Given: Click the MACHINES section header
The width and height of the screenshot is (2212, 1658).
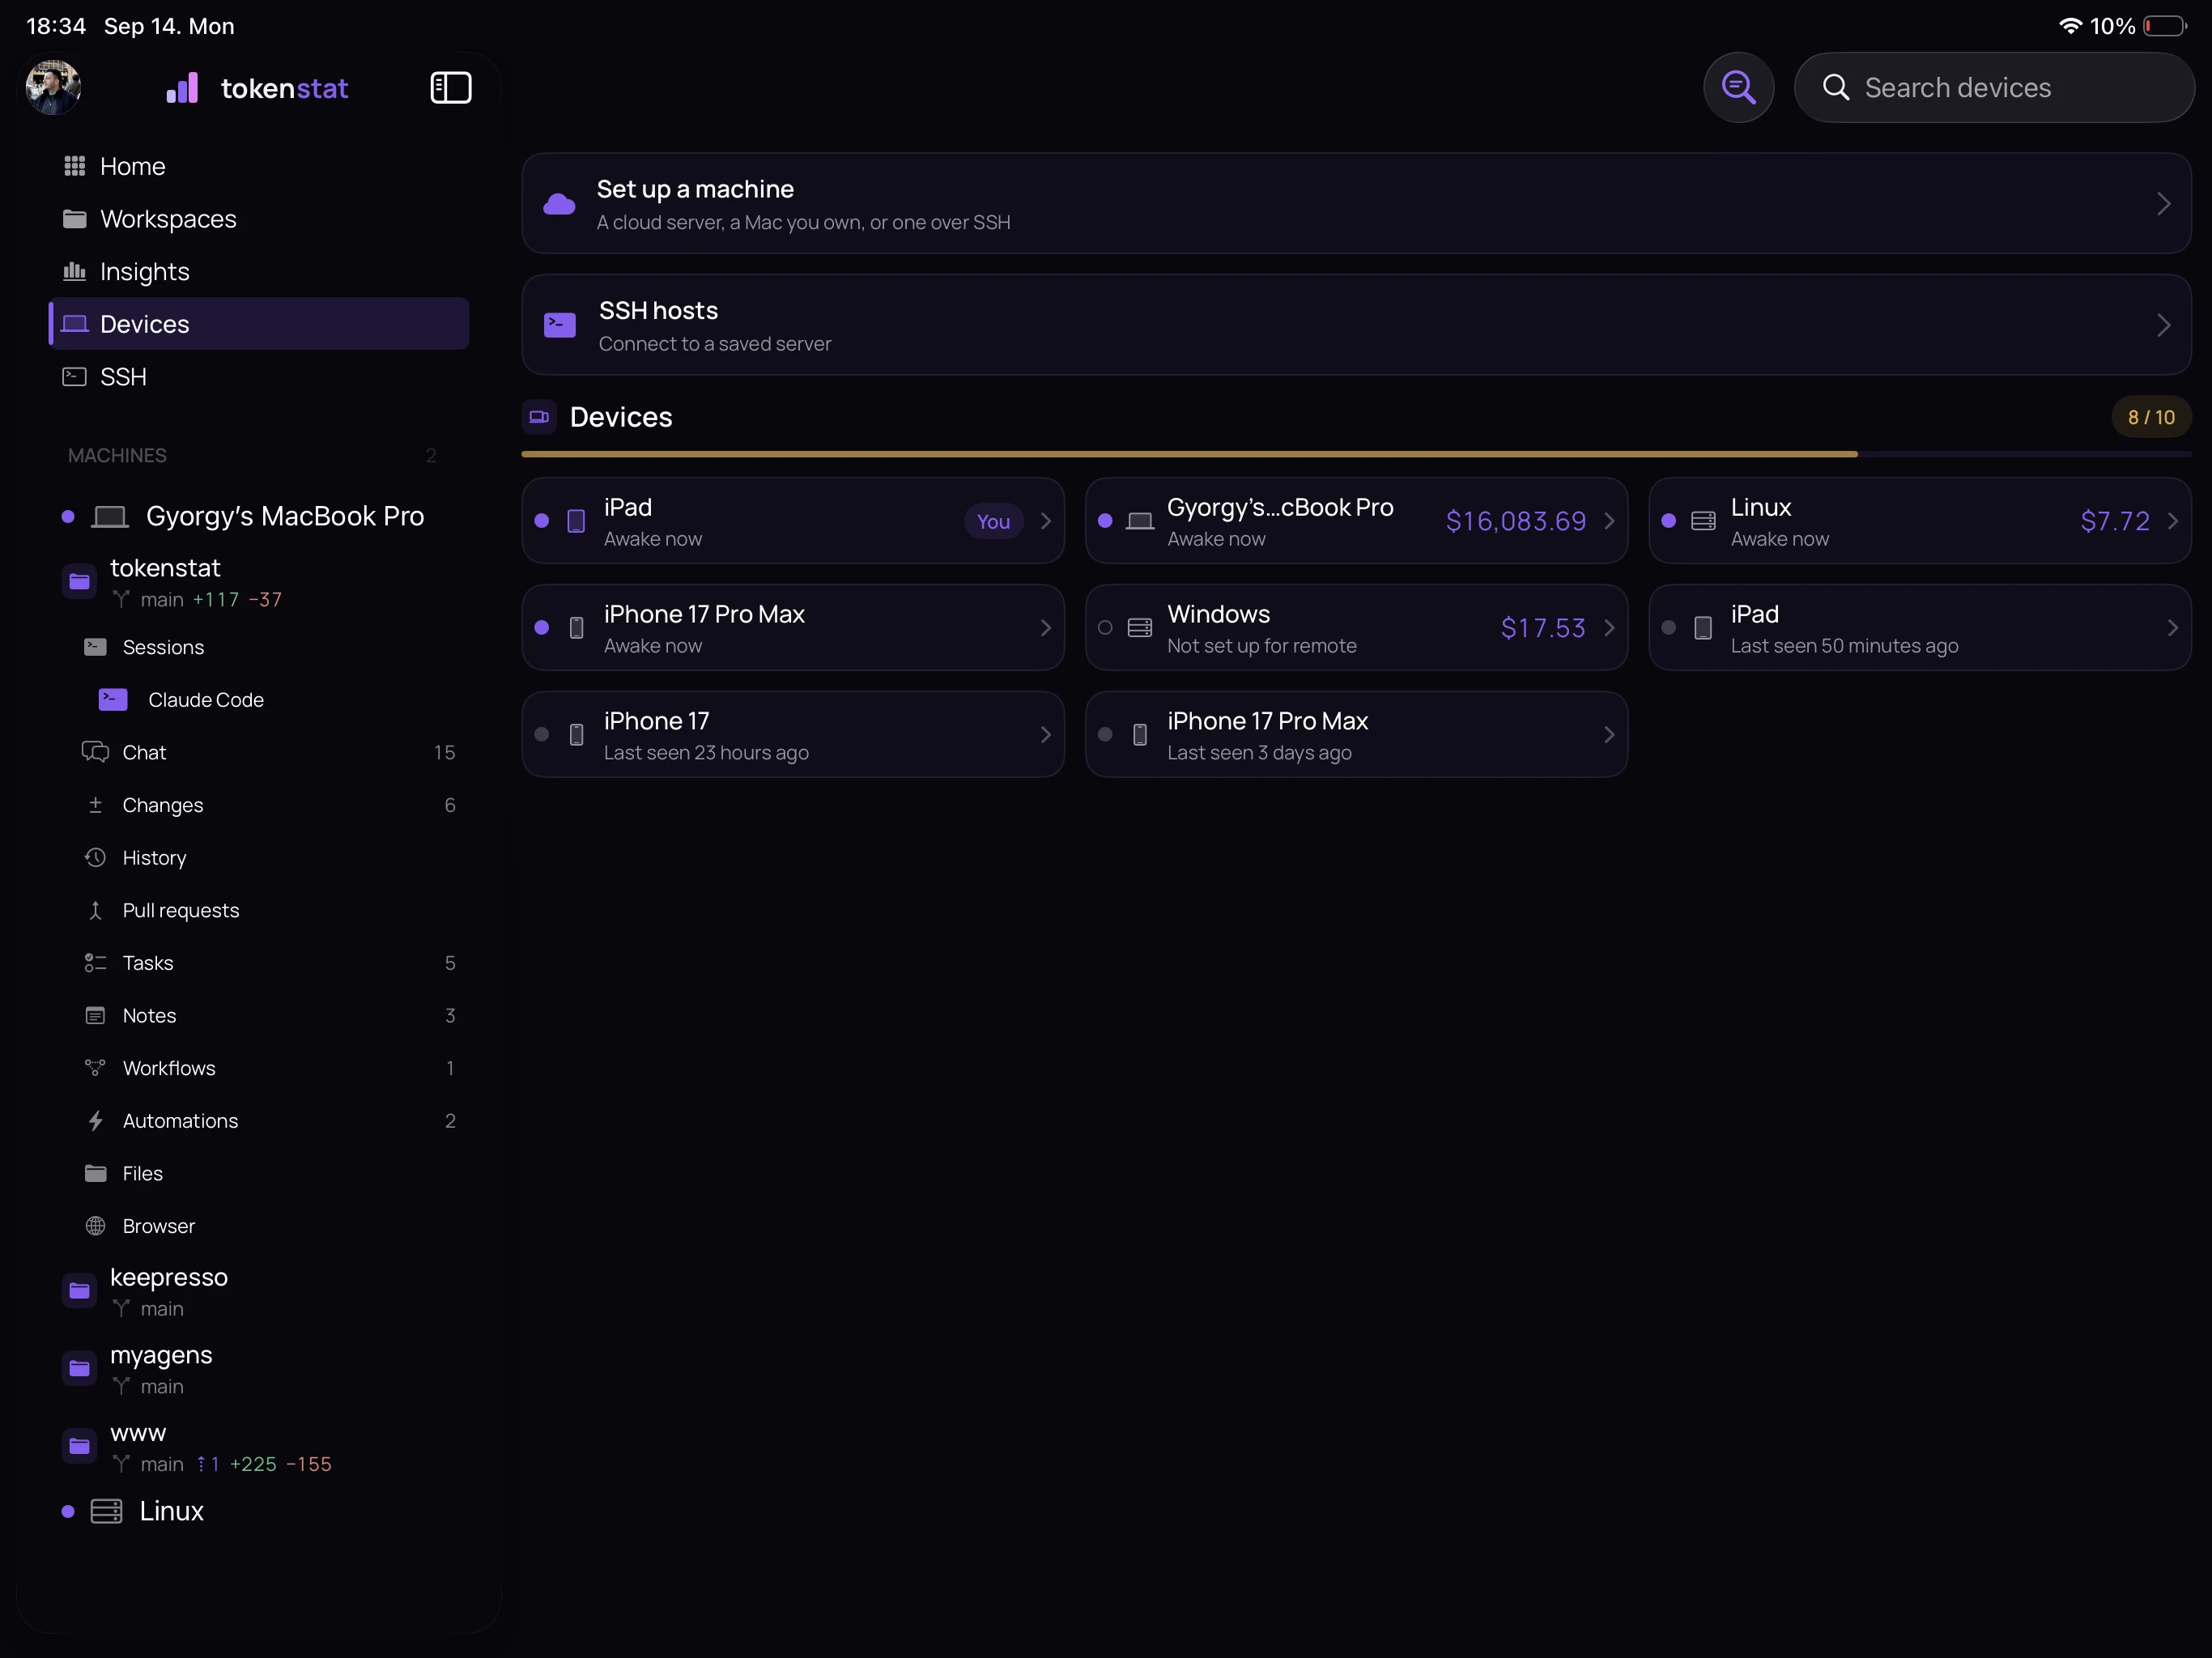Looking at the screenshot, I should 117,455.
